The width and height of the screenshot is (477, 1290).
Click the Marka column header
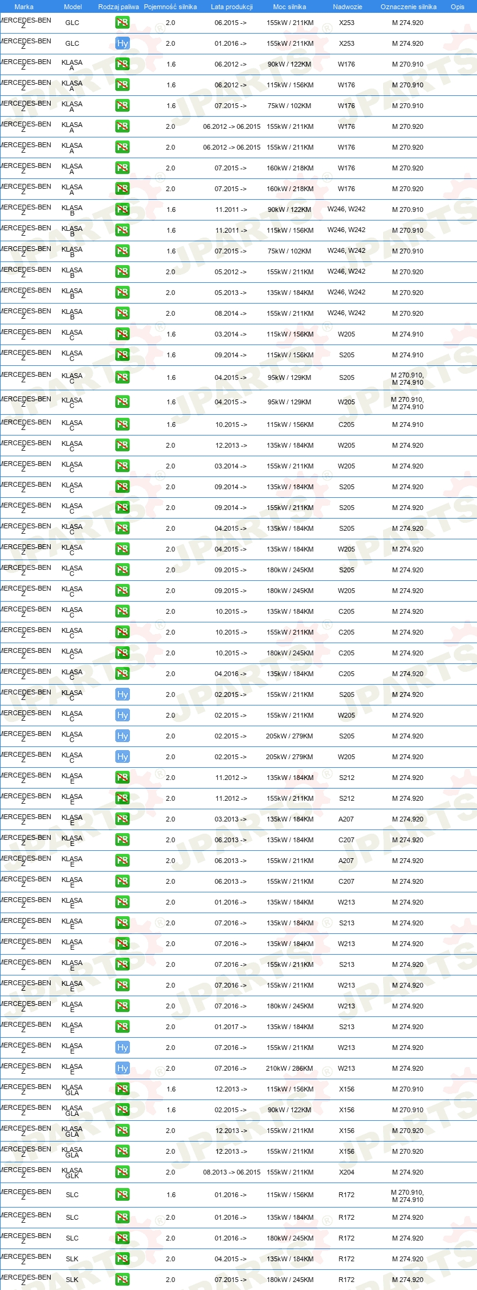pyautogui.click(x=24, y=7)
